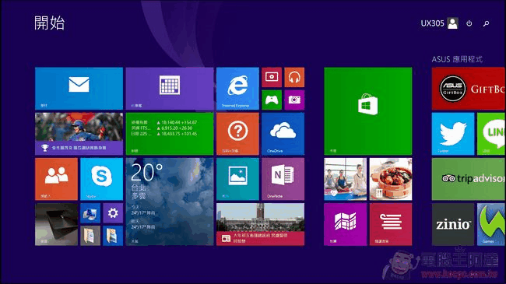Click the ASUS 應用程式 group heading

tap(457, 59)
